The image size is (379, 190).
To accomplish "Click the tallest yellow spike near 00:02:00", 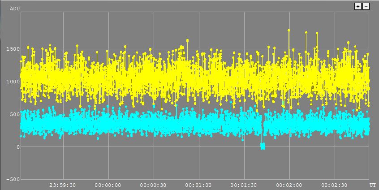I will point(289,30).
